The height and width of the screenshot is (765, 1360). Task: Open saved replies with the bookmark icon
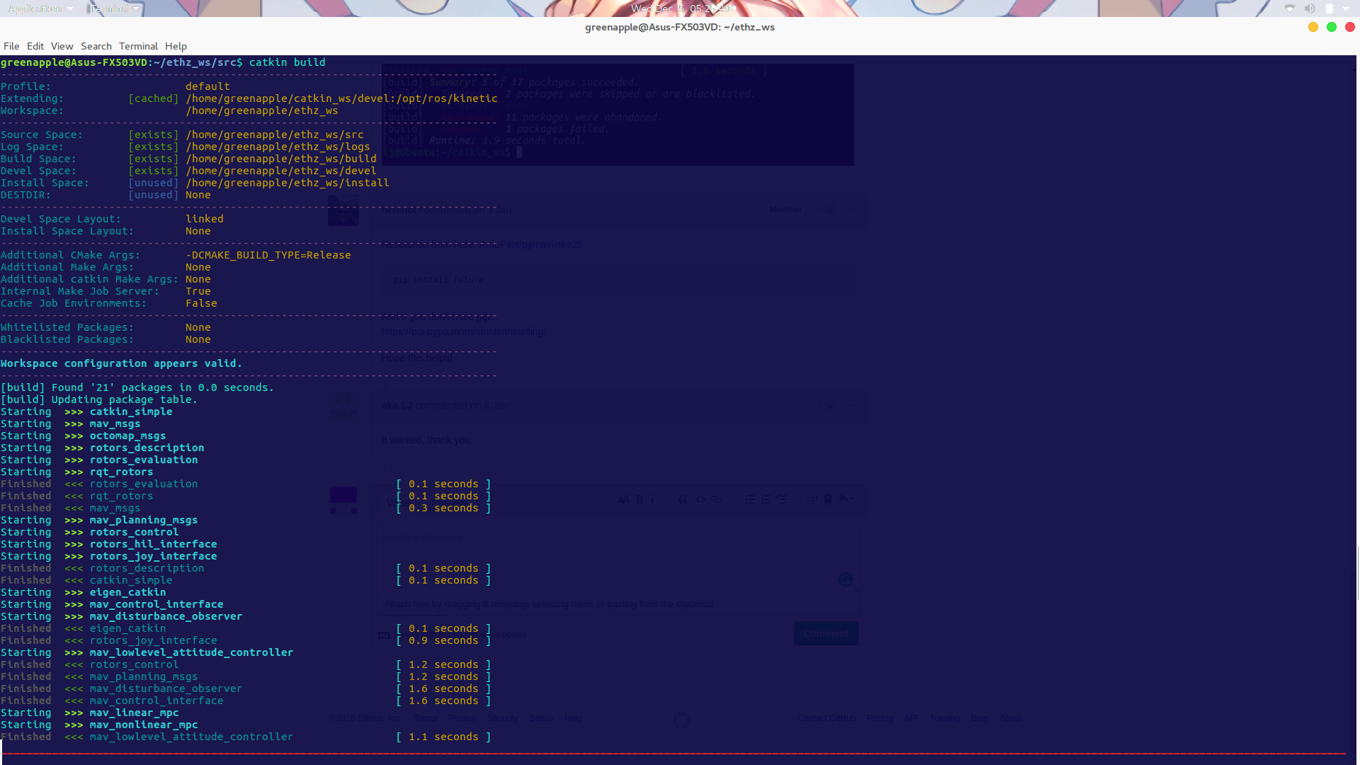tap(828, 499)
